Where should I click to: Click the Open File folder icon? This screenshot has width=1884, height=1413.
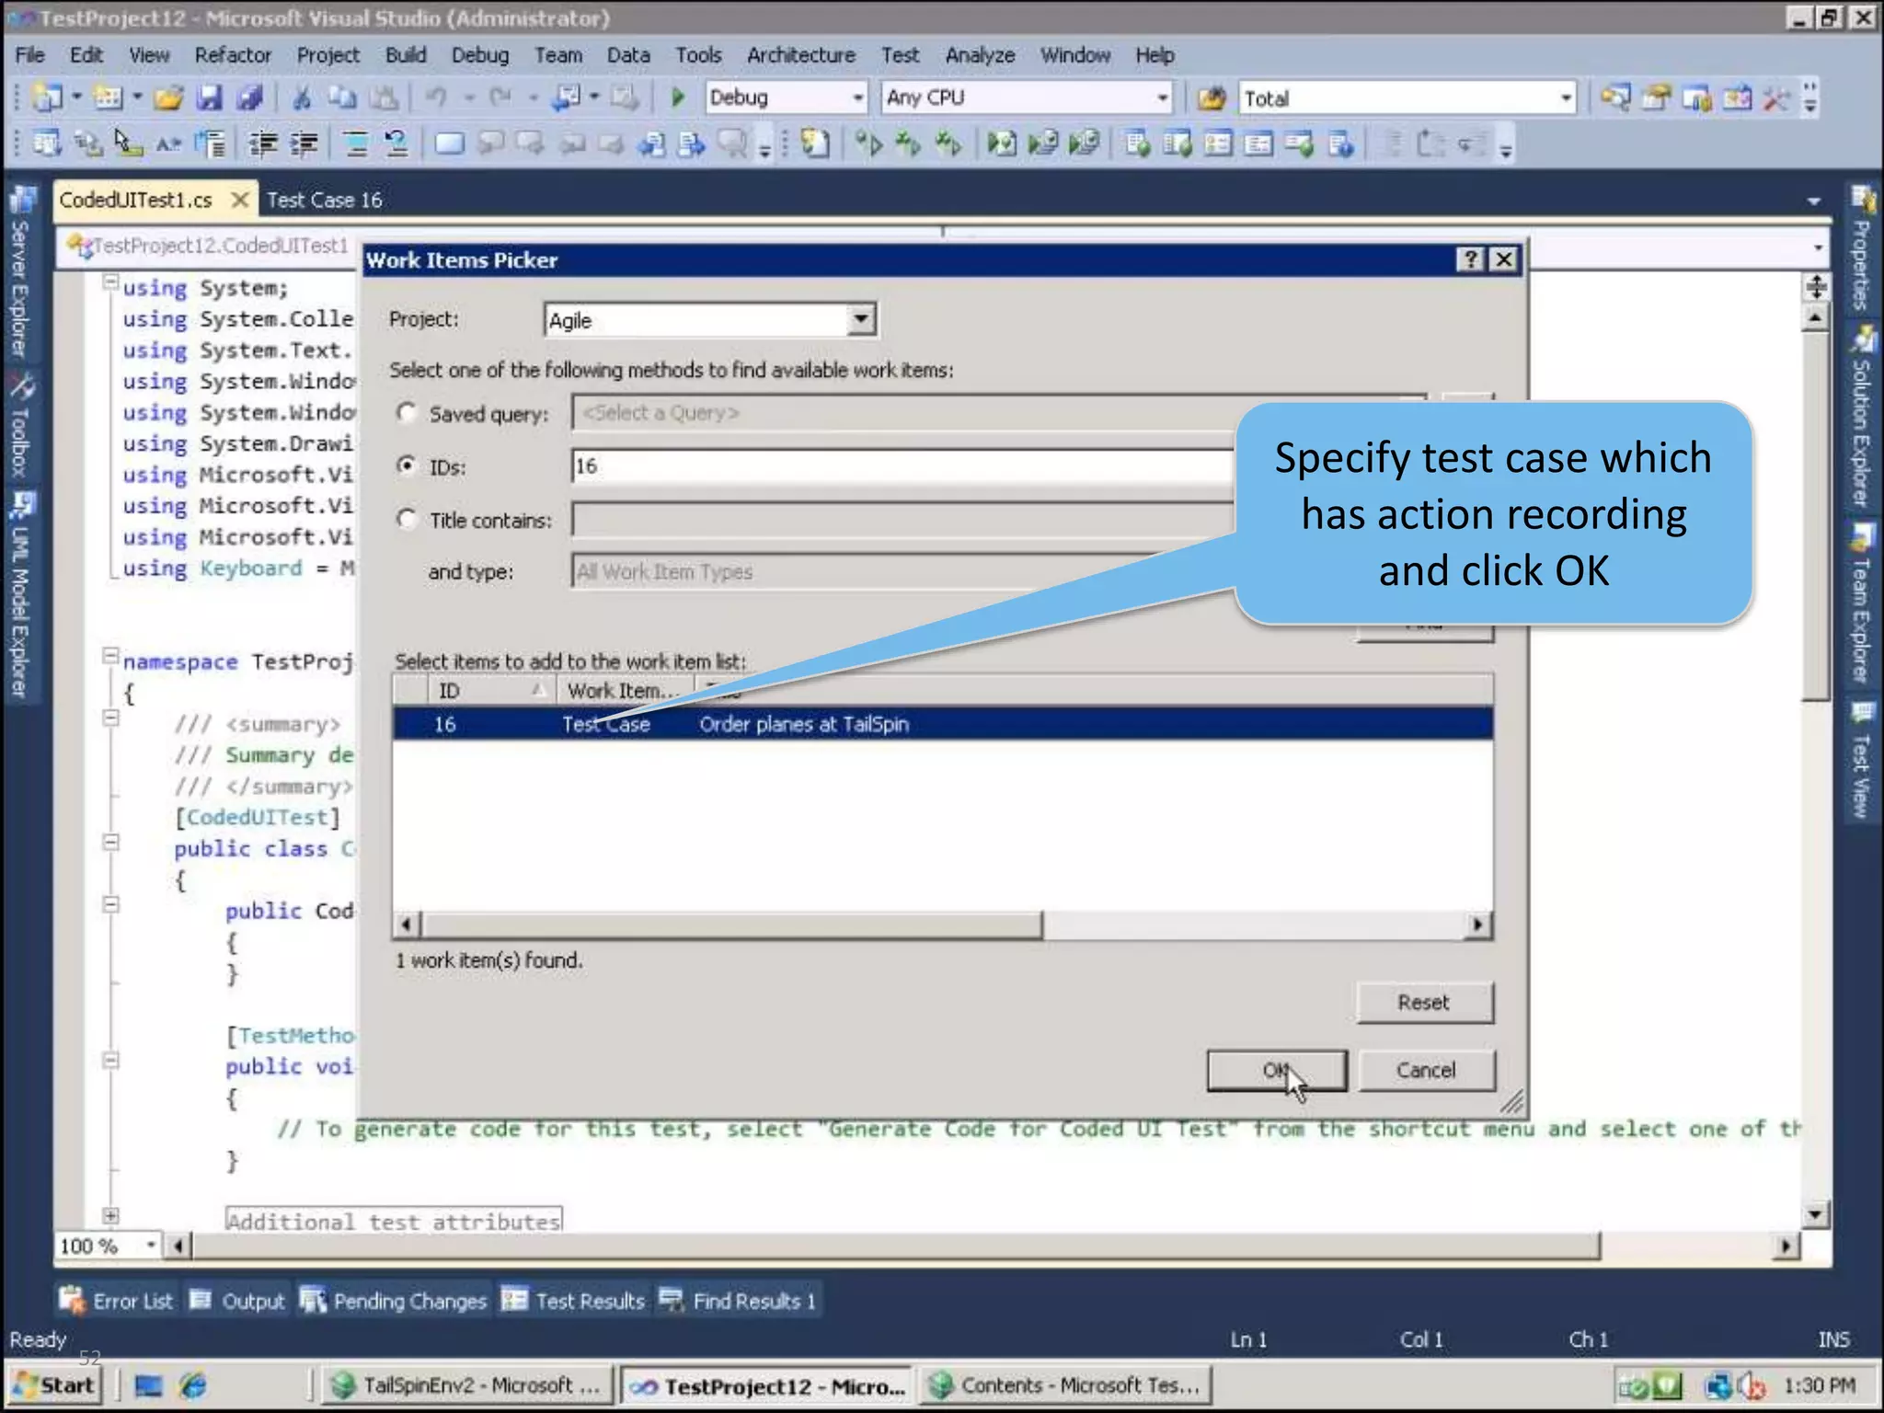[x=167, y=98]
